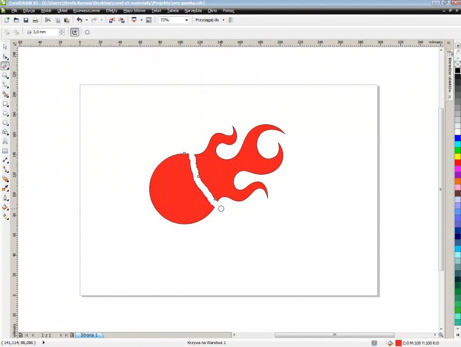461x347 pixels.
Task: Activate the Text tool
Action: [x=5, y=141]
